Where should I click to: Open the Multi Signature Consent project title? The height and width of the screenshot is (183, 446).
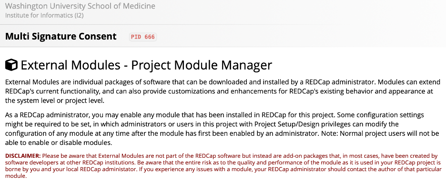pyautogui.click(x=61, y=36)
